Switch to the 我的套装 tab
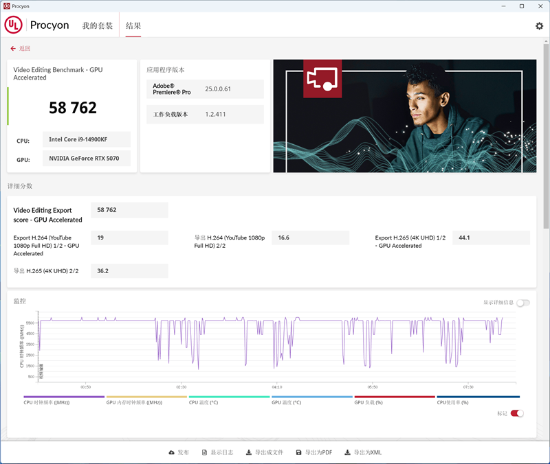The height and width of the screenshot is (464, 550). (97, 25)
